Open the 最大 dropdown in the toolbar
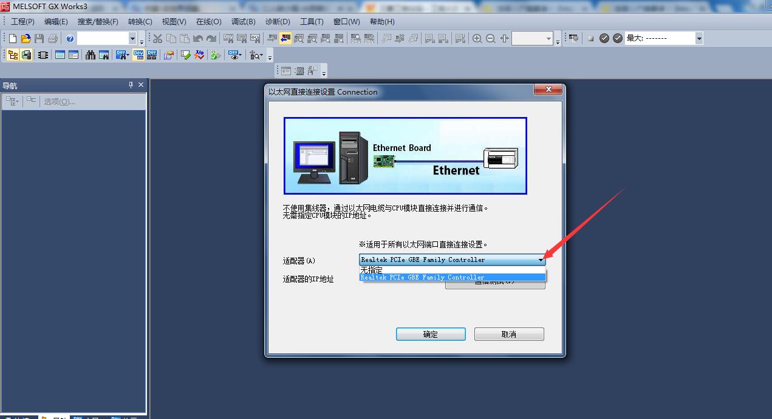 (x=699, y=38)
